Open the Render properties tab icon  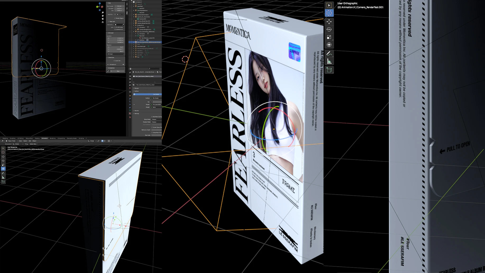pos(130,76)
